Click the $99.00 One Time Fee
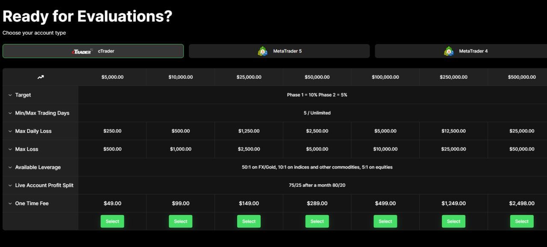547x247 pixels. pyautogui.click(x=181, y=203)
